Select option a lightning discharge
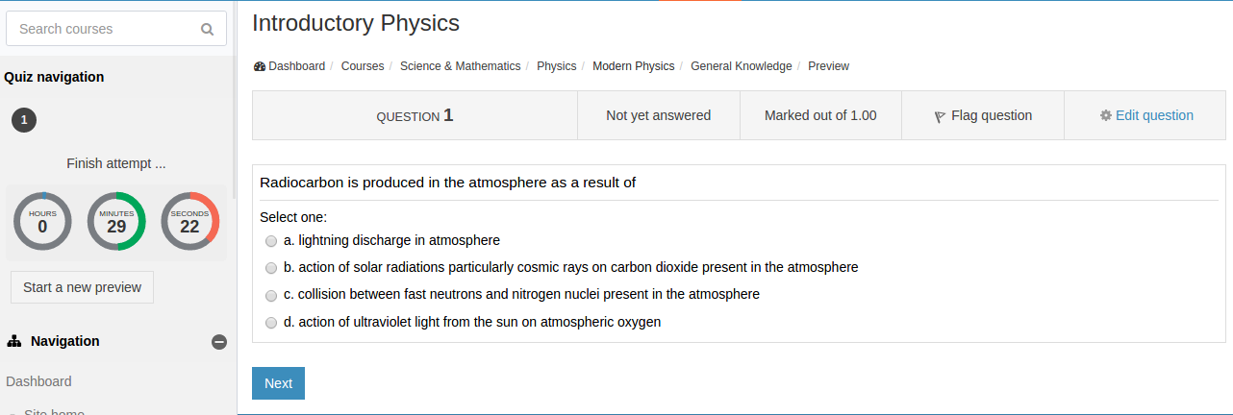1233x415 pixels. [271, 241]
